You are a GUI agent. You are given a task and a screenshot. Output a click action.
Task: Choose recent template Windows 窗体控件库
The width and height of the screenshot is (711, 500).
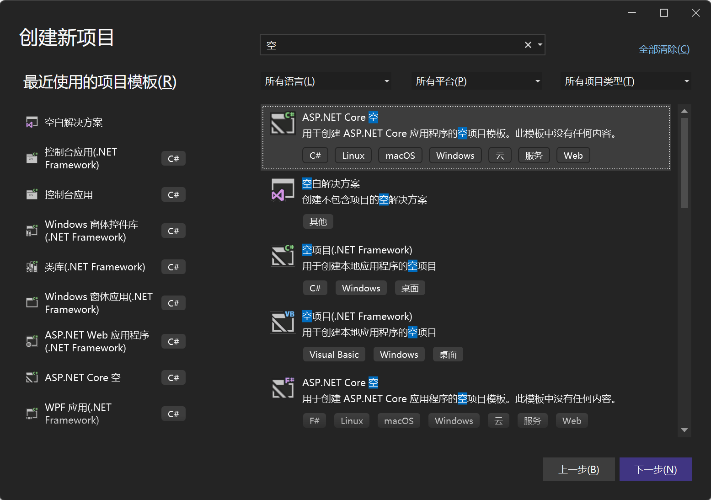pyautogui.click(x=91, y=231)
